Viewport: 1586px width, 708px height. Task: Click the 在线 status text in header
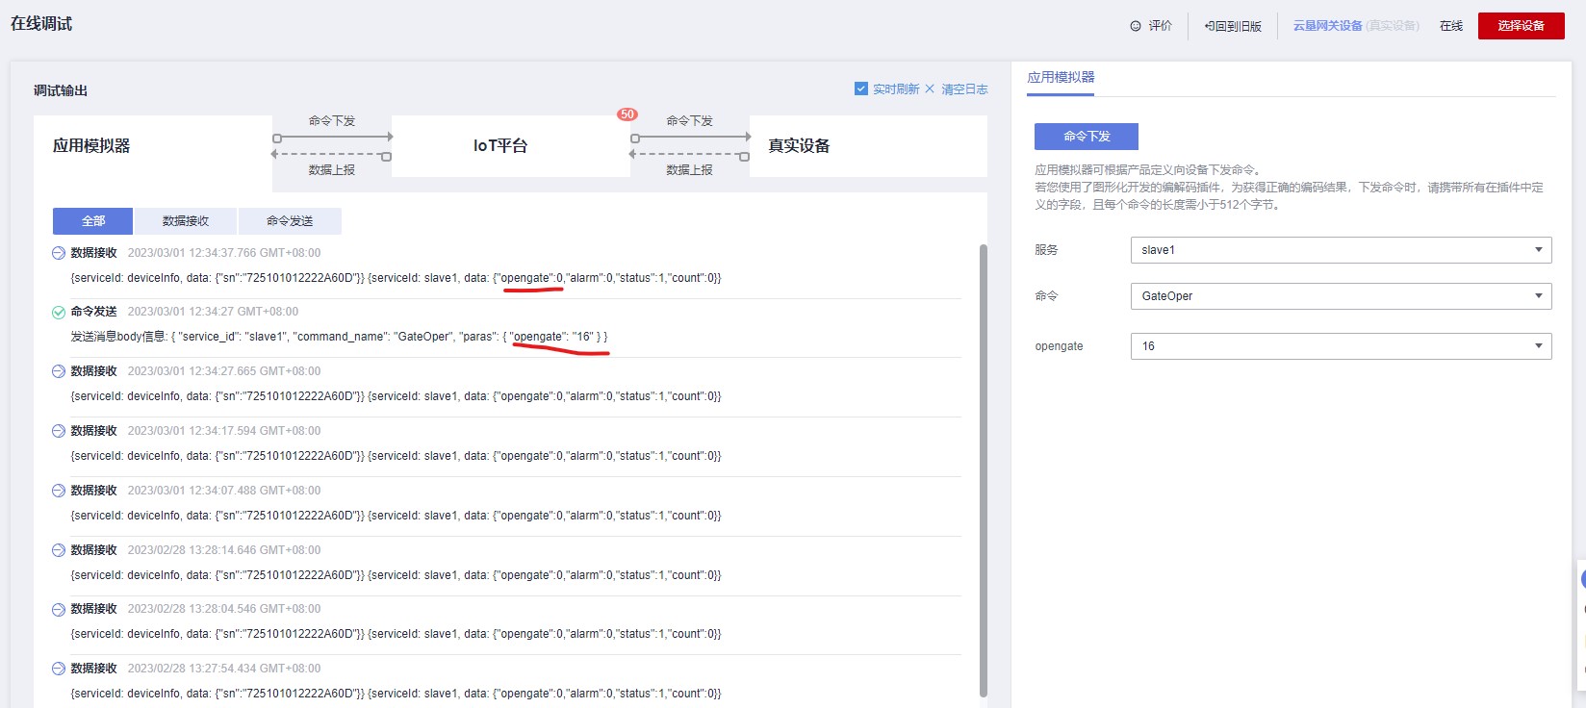point(1451,26)
